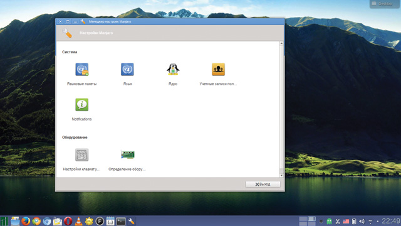
Task: Select the settings manager wrench taskbar entry
Action: [x=132, y=221]
